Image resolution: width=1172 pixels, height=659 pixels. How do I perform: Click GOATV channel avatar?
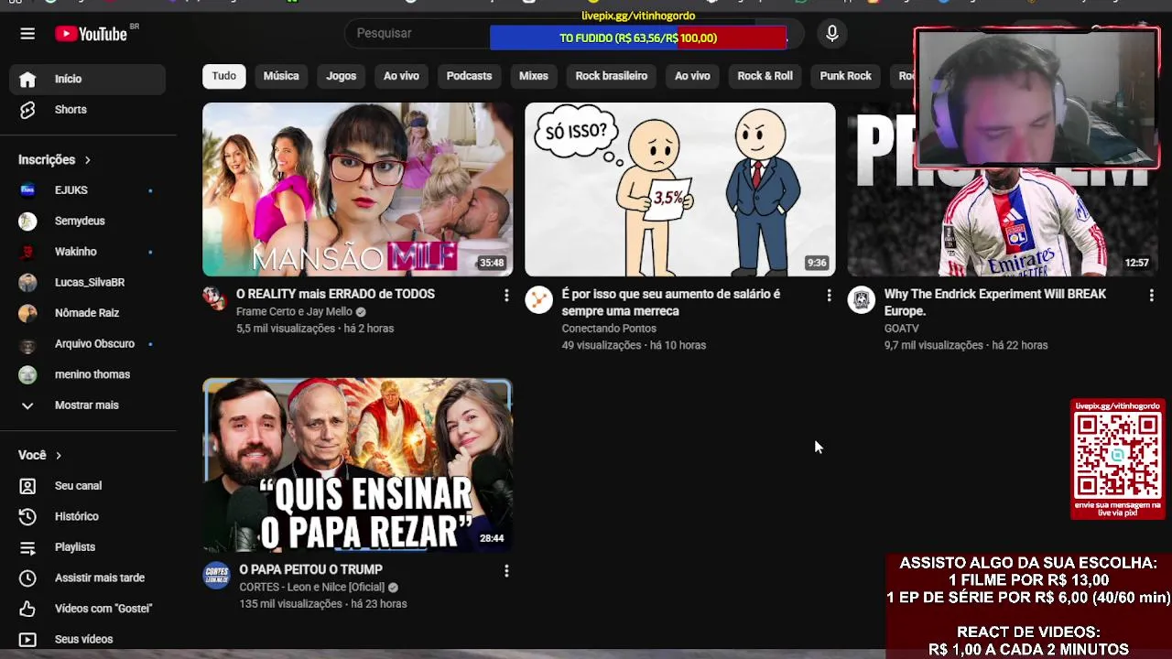862,299
